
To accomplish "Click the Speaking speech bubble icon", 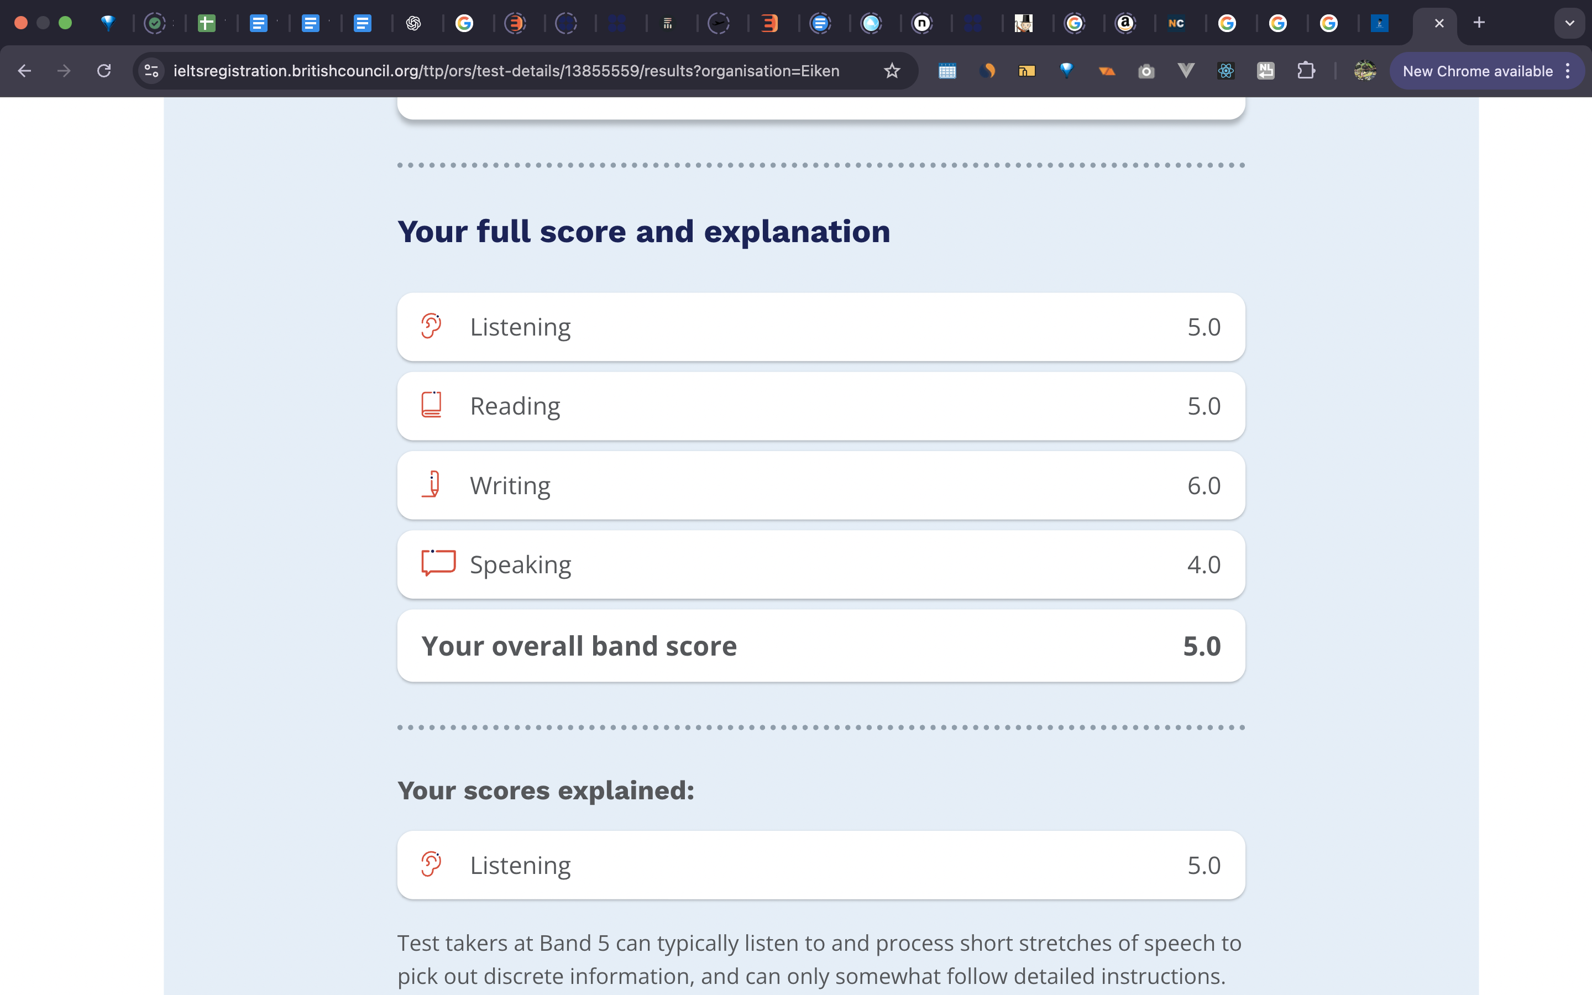I will pos(438,563).
